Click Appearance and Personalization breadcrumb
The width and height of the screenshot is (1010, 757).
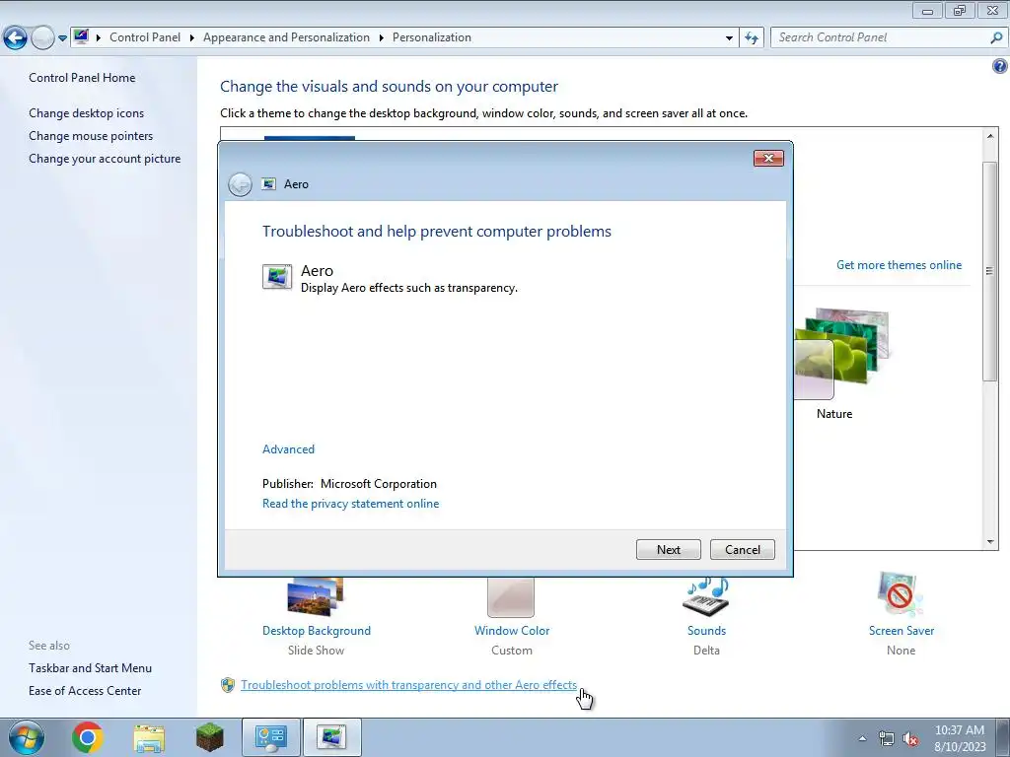(286, 37)
